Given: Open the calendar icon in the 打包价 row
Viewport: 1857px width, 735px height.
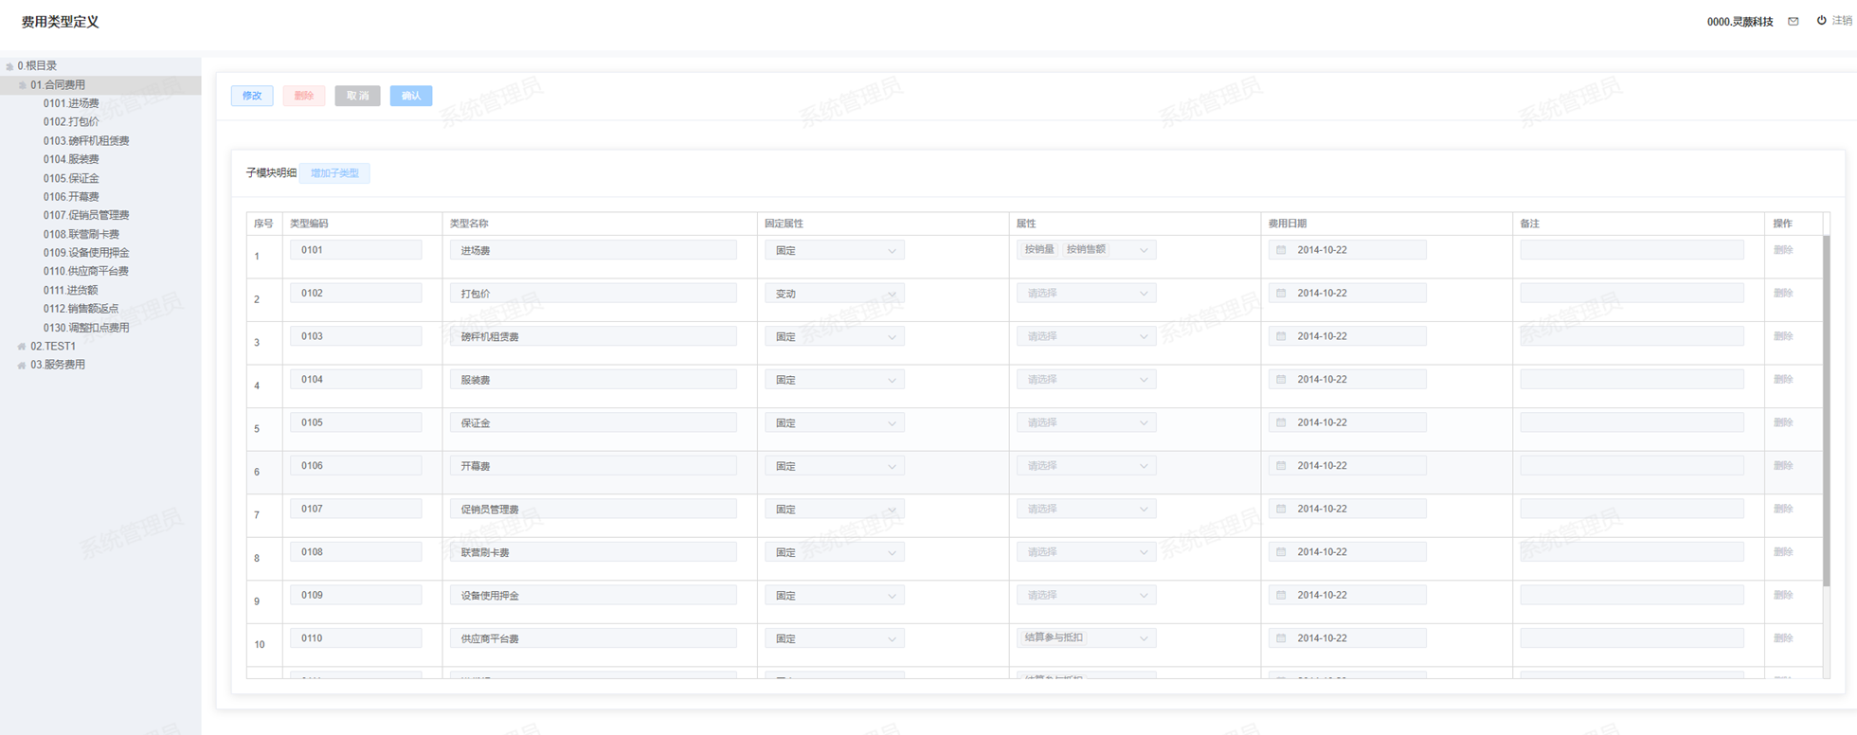Looking at the screenshot, I should 1281,294.
